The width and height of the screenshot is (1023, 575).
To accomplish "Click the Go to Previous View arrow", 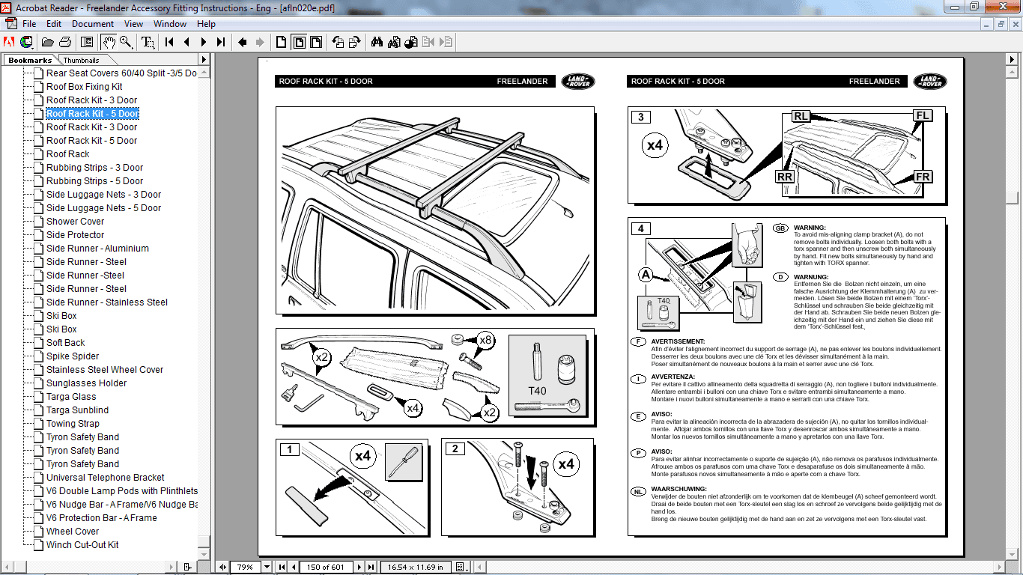I will coord(243,42).
